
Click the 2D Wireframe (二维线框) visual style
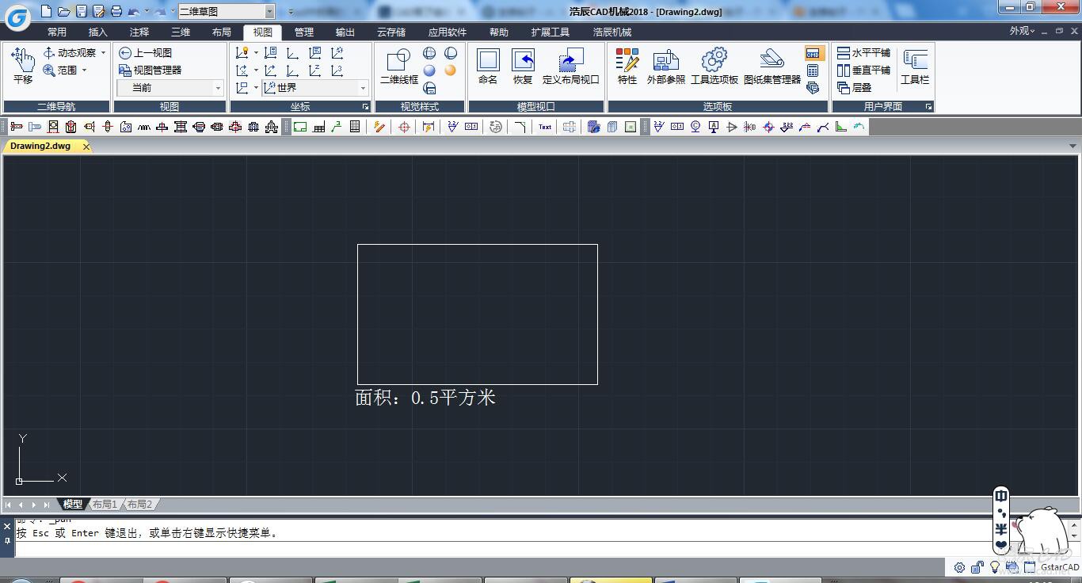point(398,65)
